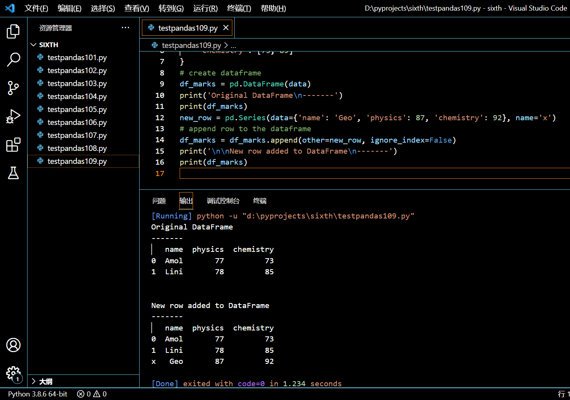Click breadcrumb ellipsis after testpandas109.py
570x400 pixels.
pos(234,46)
